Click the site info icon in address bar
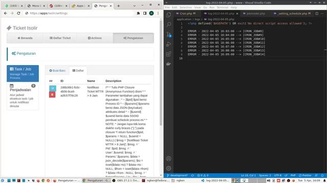The image size is (327, 183). click(x=27, y=13)
